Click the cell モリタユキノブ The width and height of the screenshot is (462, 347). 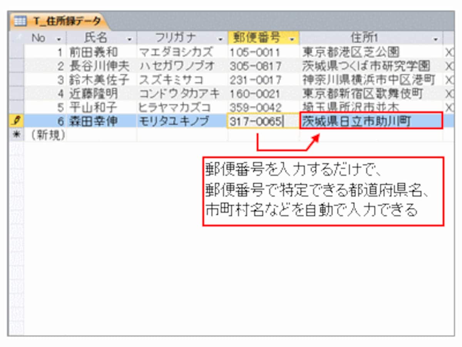182,121
